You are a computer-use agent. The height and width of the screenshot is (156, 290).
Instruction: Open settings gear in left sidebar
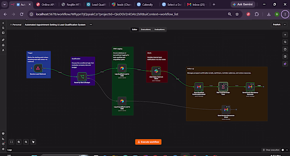[3, 149]
